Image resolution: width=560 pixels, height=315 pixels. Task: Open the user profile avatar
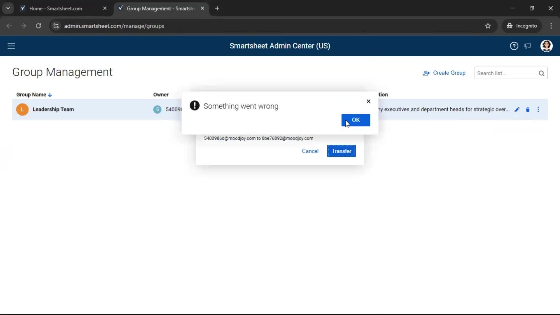pos(547,46)
